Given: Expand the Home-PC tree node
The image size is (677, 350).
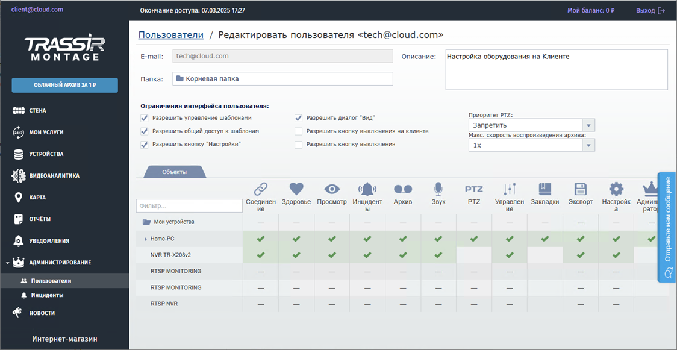Looking at the screenshot, I should [x=146, y=239].
